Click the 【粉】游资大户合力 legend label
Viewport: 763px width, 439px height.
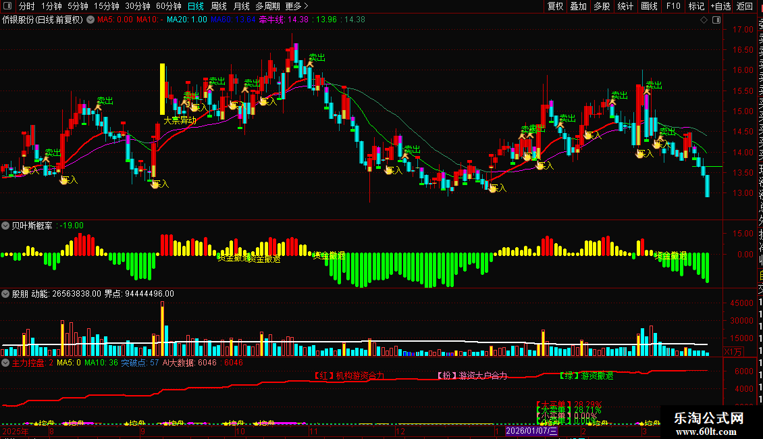[471, 376]
